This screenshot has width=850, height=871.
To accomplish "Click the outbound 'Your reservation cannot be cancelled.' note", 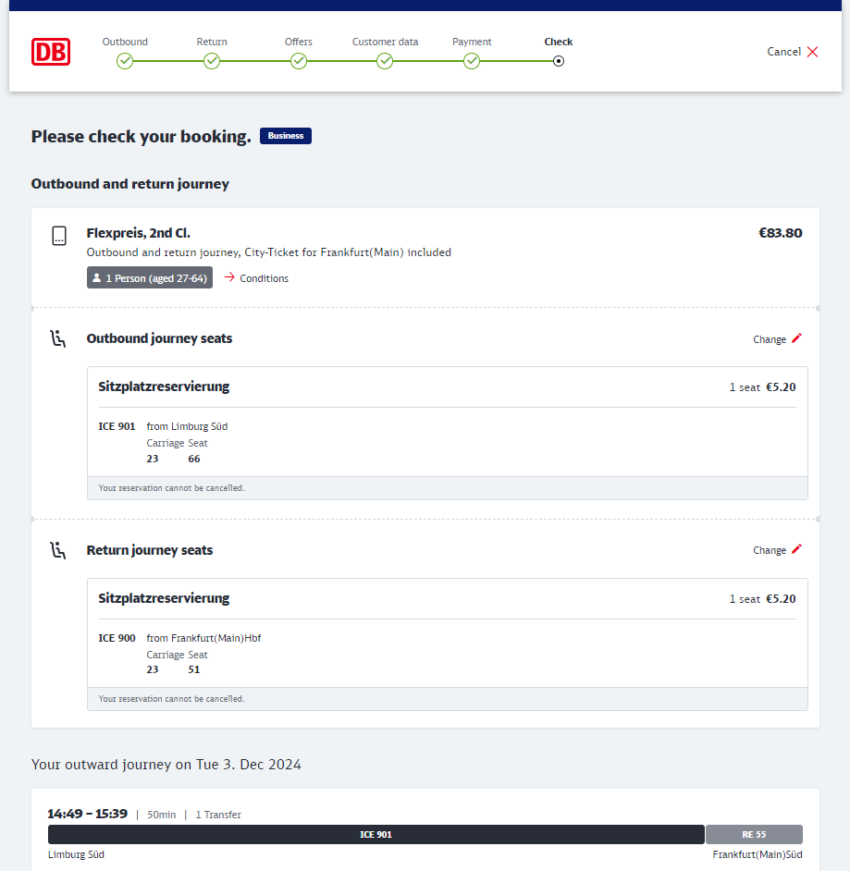I will coord(172,487).
